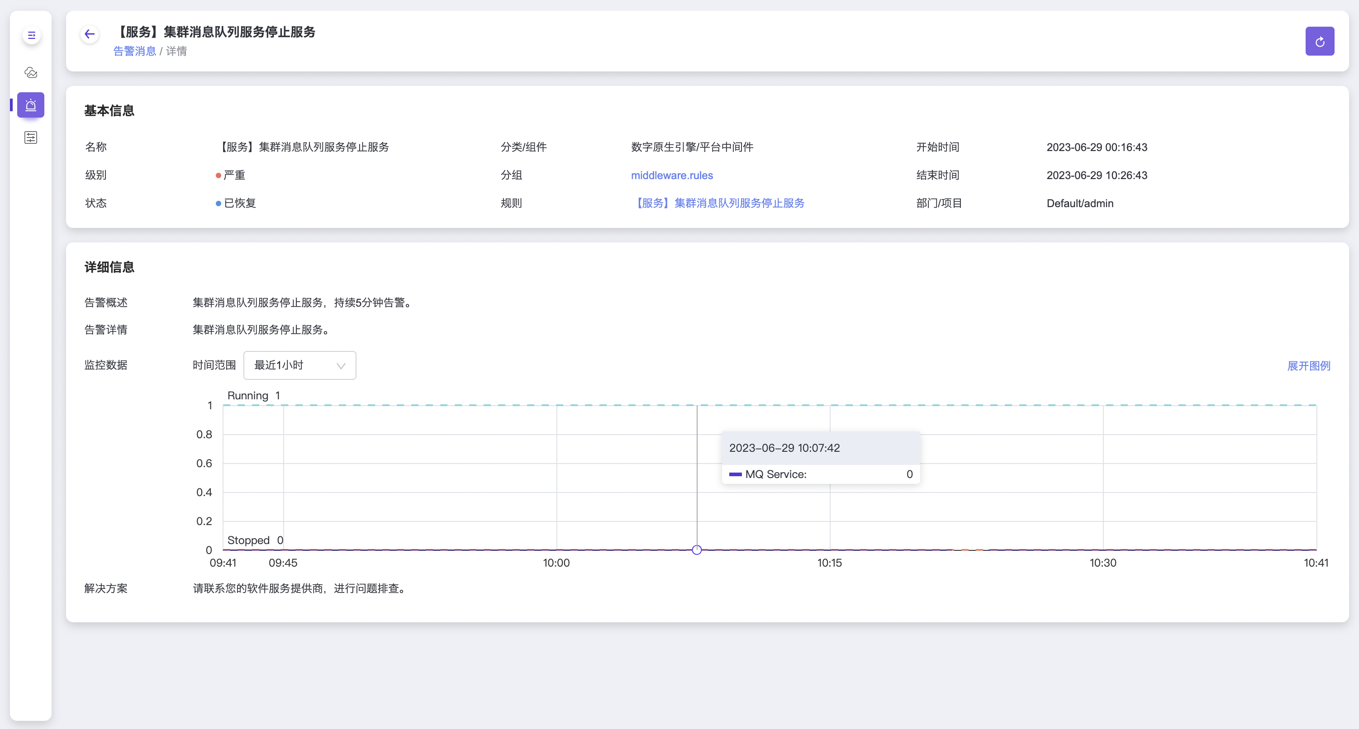Click the 10:15 tick on chart axis

point(829,563)
